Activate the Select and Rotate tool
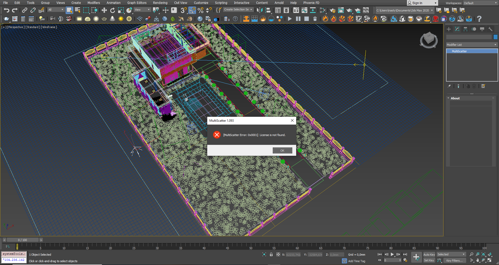499x265 pixels. pyautogui.click(x=112, y=10)
